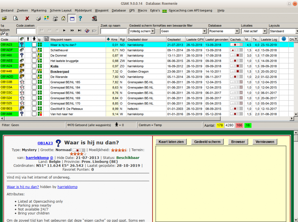Open a database using the folder toolbar icon
The height and width of the screenshot is (222, 298).
point(4,18)
